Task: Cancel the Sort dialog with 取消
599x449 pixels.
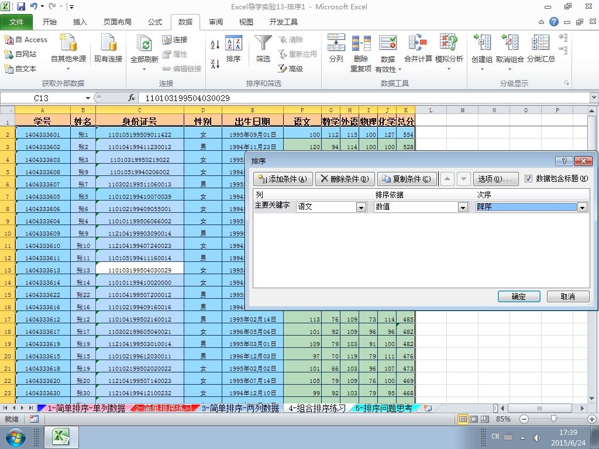Action: click(567, 296)
